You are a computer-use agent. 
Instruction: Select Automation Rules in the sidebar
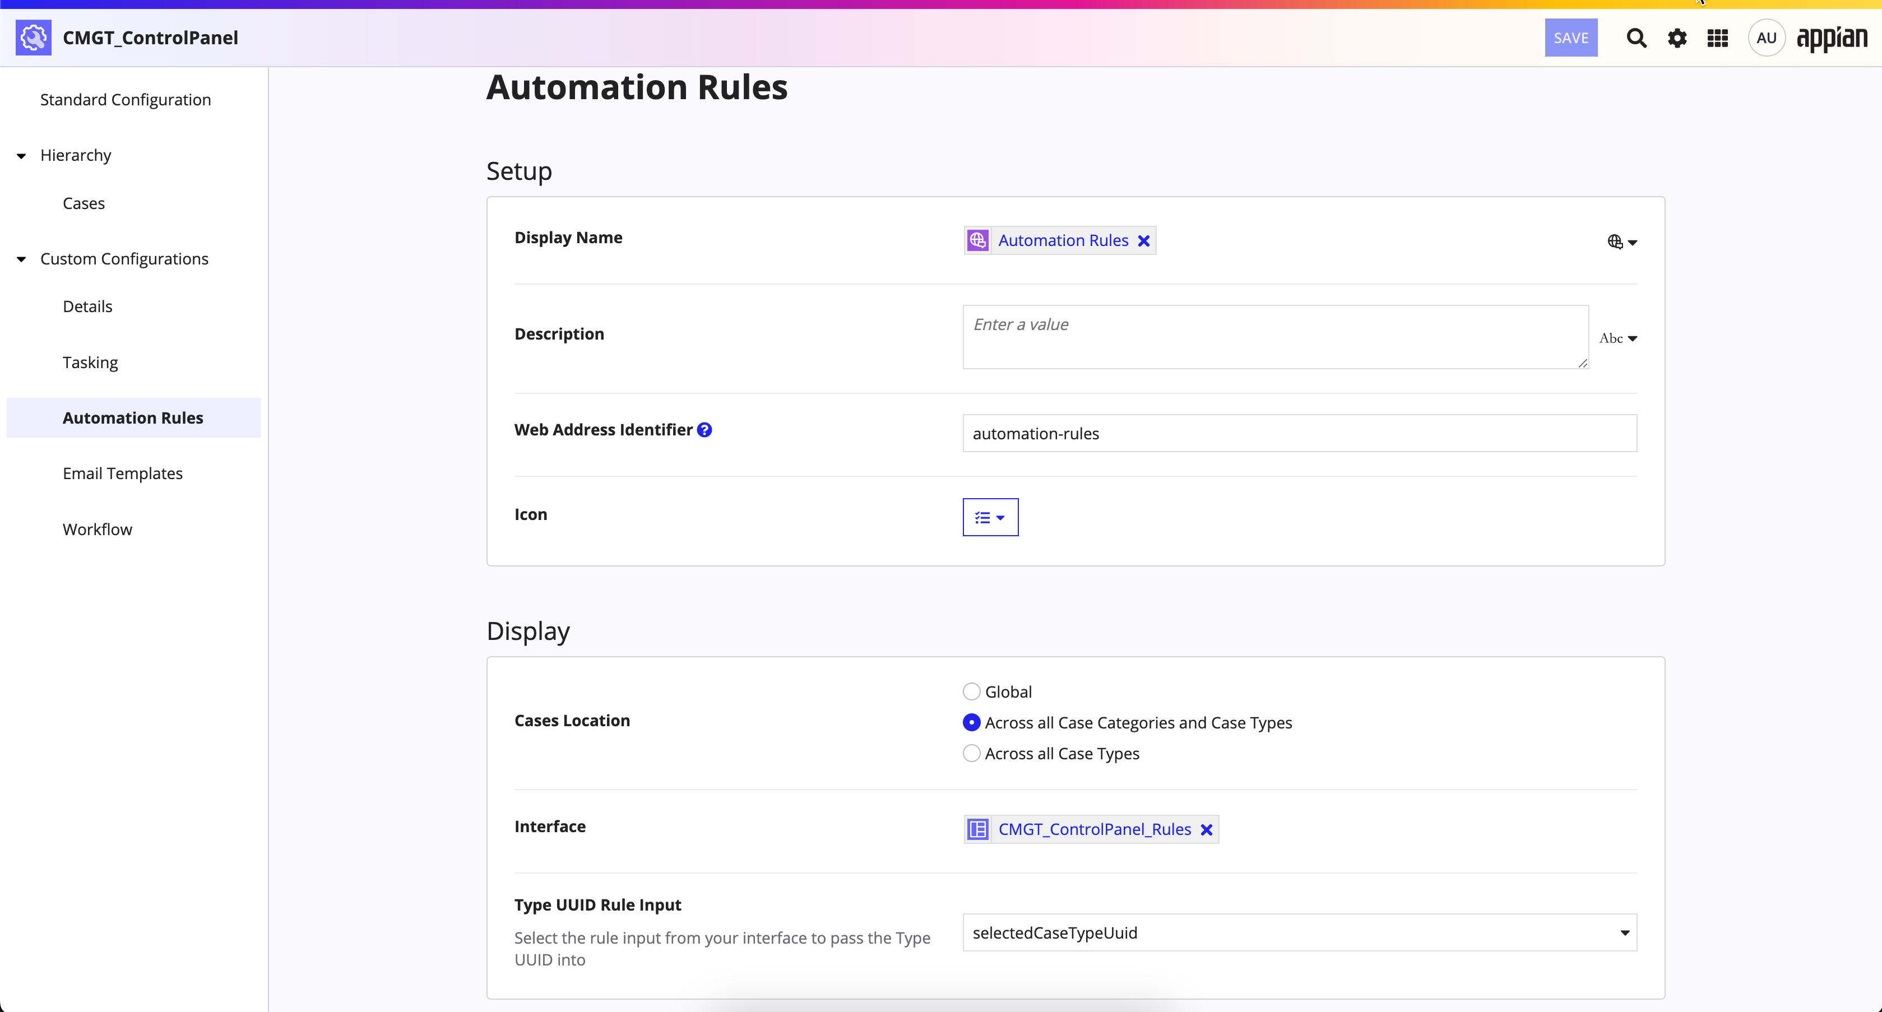coord(134,418)
